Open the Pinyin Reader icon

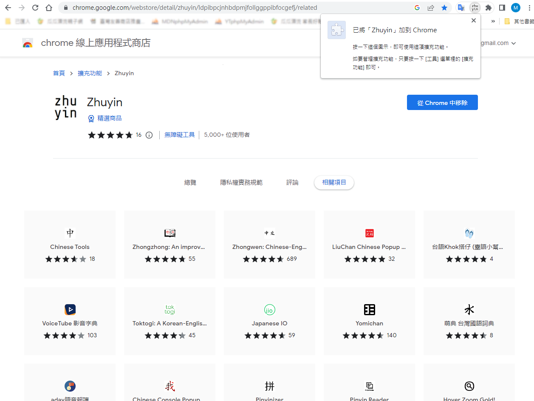click(370, 386)
